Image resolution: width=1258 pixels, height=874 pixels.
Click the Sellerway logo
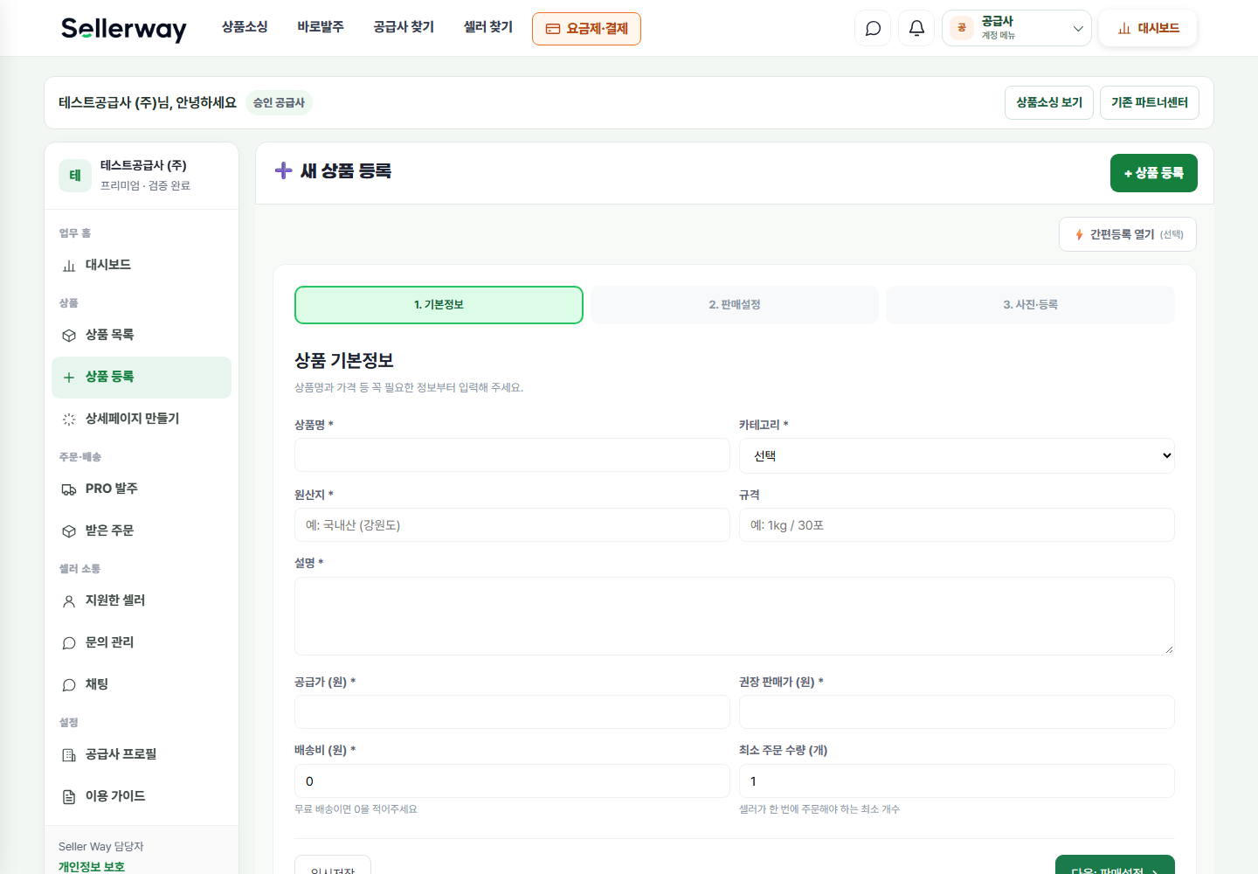click(x=124, y=29)
